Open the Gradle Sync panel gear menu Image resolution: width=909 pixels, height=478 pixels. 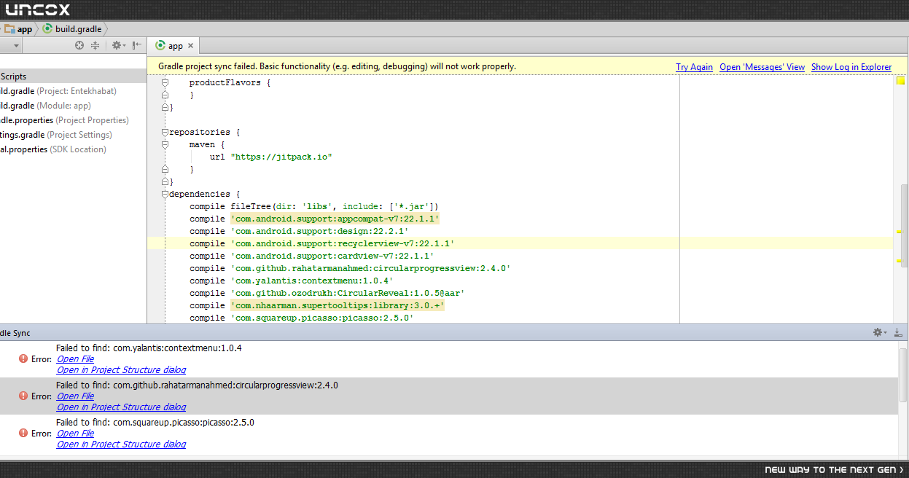(x=881, y=332)
